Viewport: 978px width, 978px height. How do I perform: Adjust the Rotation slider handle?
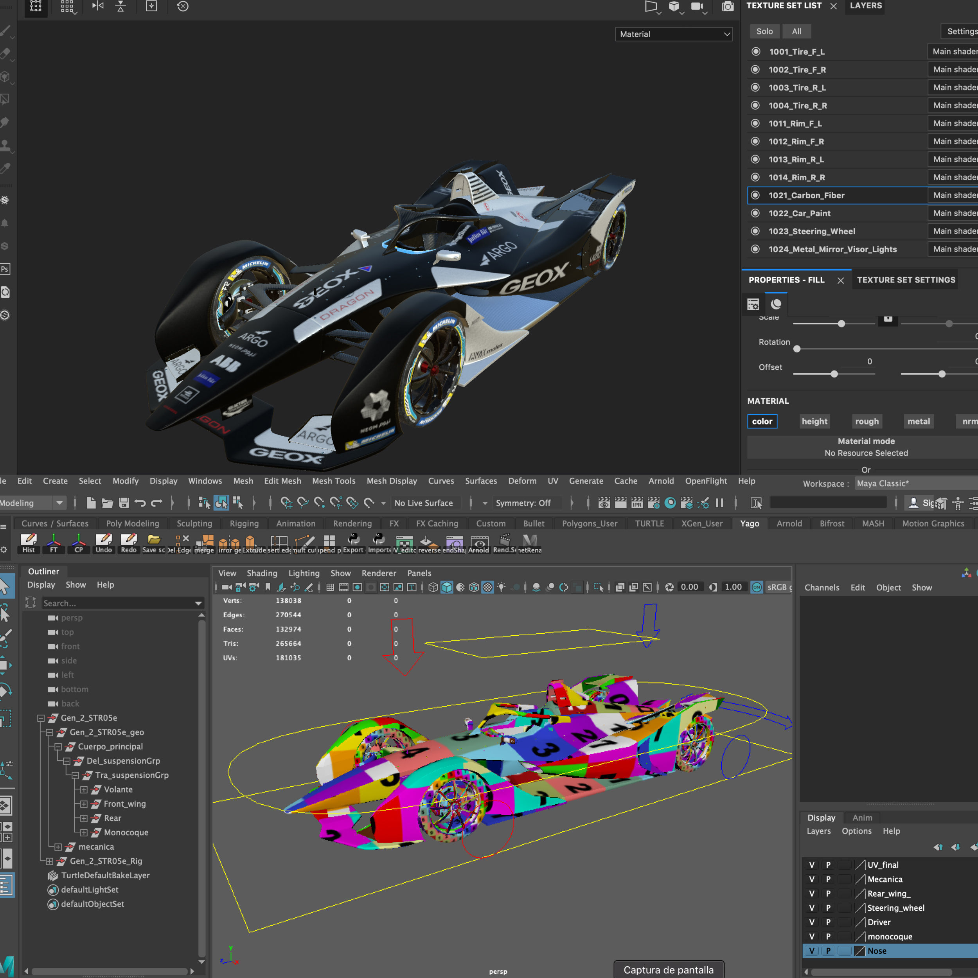pos(797,349)
